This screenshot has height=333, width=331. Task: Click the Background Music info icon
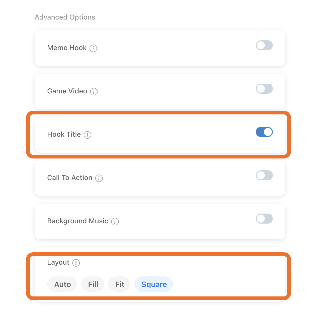pos(115,221)
